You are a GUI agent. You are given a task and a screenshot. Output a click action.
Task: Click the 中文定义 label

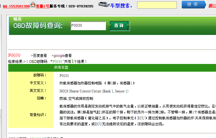coord(38,83)
